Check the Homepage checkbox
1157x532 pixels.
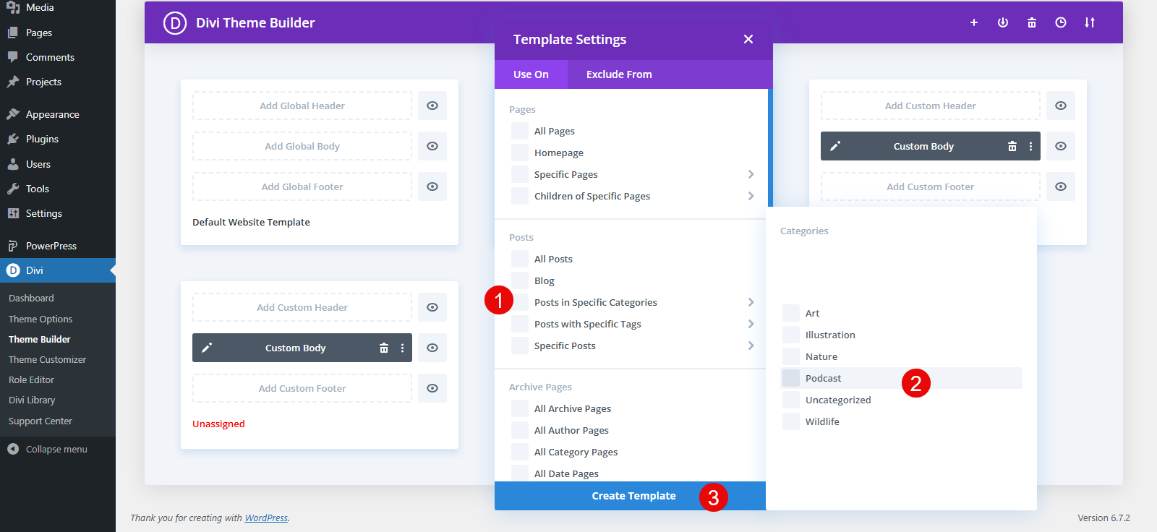520,153
